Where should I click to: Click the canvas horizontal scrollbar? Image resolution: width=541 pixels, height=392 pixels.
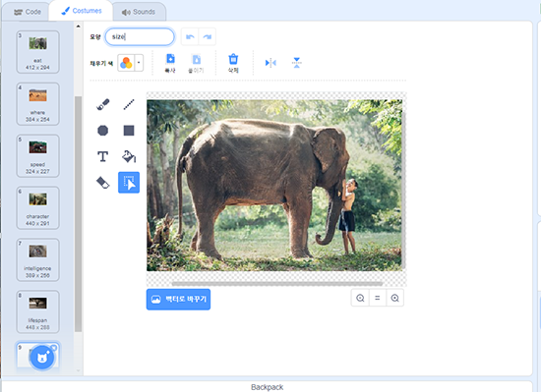point(277,284)
